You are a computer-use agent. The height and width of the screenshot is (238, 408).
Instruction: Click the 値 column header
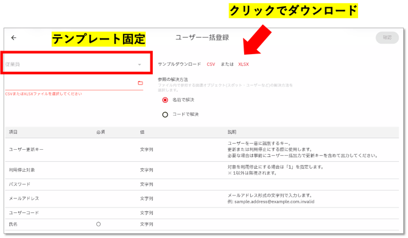pyautogui.click(x=142, y=132)
